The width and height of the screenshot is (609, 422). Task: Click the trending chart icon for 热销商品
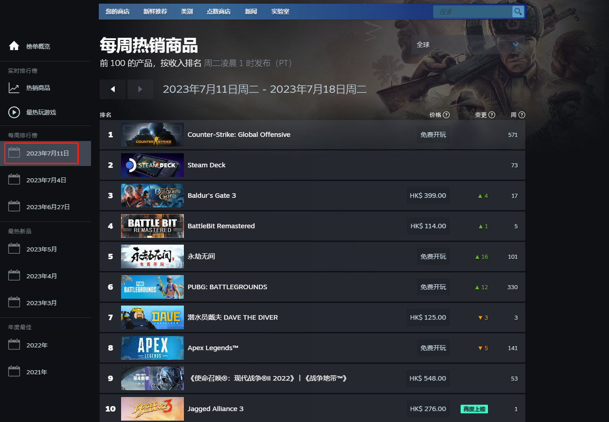point(14,88)
